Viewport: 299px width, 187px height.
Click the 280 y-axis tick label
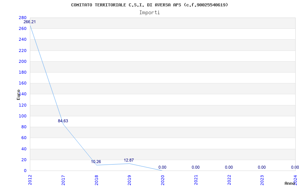(22, 18)
